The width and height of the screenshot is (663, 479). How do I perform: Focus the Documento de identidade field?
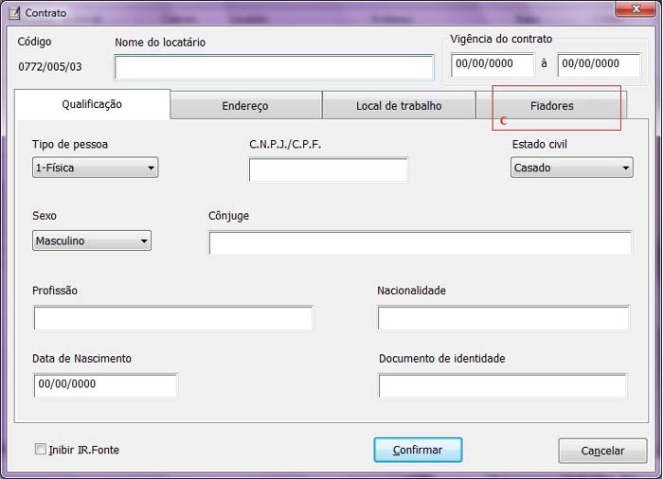[x=502, y=385]
